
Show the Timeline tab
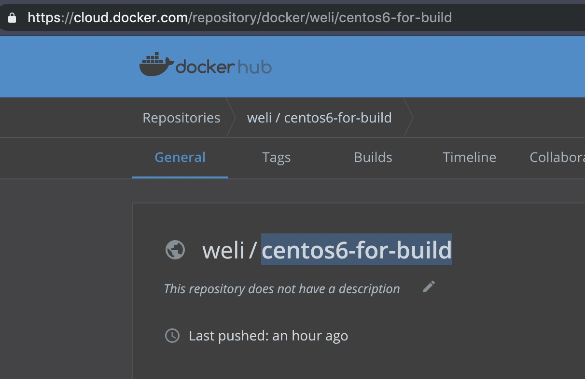pyautogui.click(x=469, y=157)
